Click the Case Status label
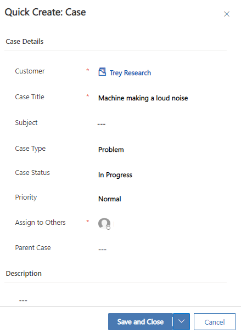Image resolution: width=241 pixels, height=334 pixels. [32, 173]
